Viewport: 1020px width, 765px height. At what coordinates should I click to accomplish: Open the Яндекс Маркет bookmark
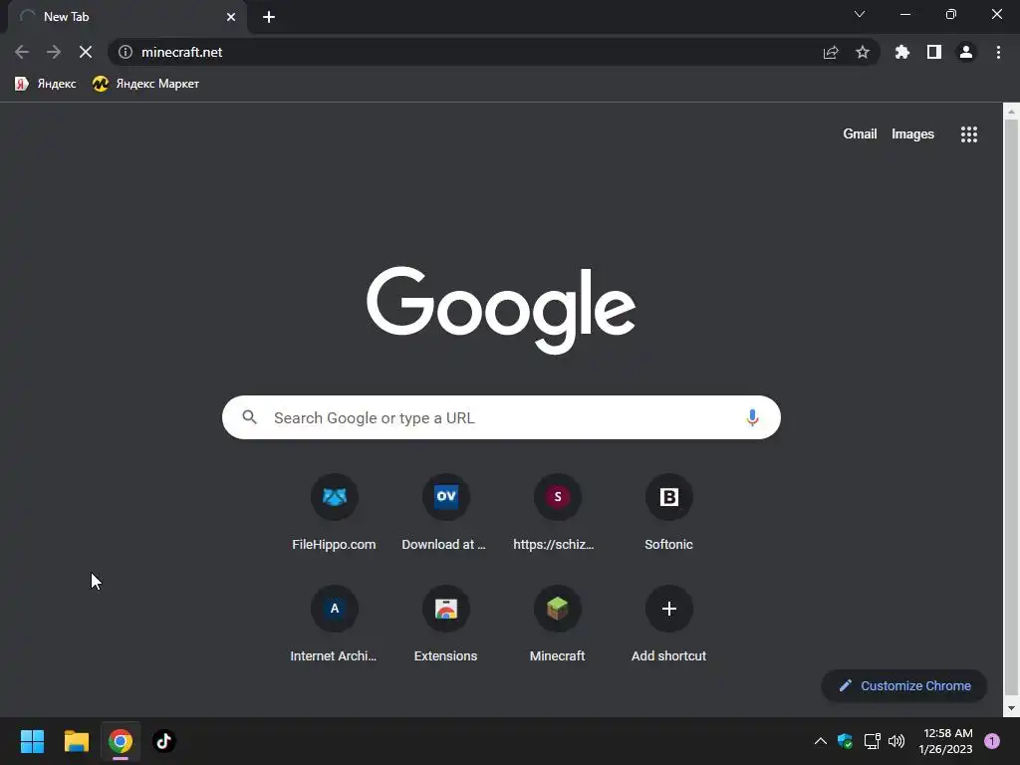pyautogui.click(x=145, y=84)
